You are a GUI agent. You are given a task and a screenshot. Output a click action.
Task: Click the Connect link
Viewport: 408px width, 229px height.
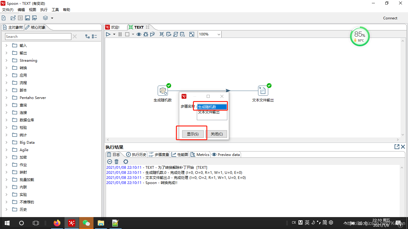(x=390, y=18)
